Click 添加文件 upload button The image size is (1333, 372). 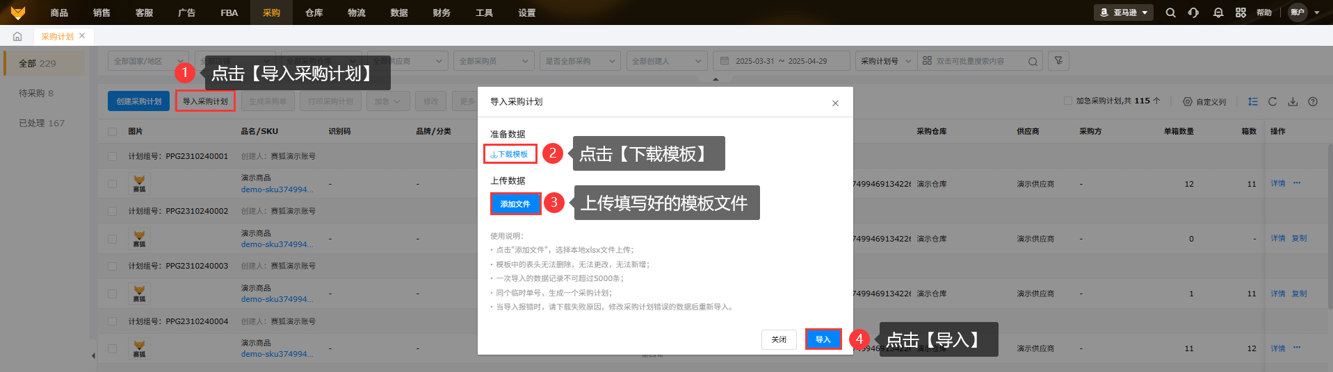tap(515, 203)
